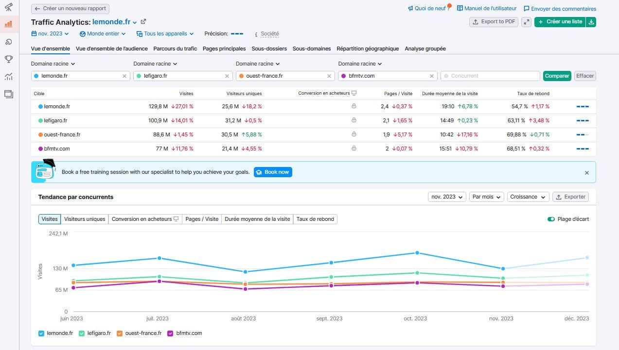Image resolution: width=619 pixels, height=350 pixels.
Task: Click the download icon beside Créer une liste
Action: pos(591,22)
